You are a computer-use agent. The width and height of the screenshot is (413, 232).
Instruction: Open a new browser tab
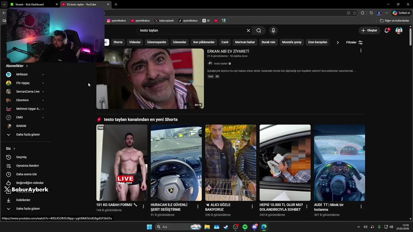pos(116,4)
